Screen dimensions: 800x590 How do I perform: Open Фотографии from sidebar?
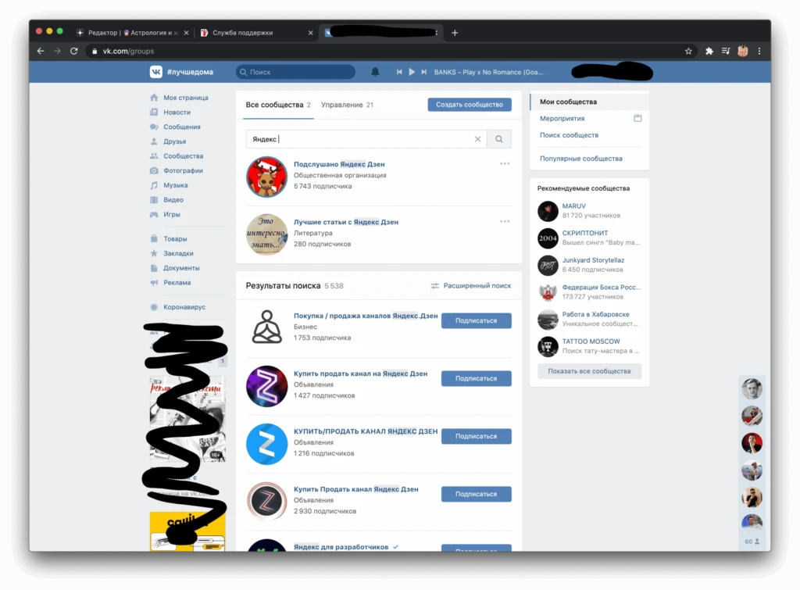tap(183, 170)
